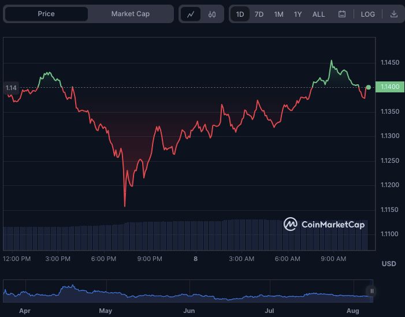Switch to the line chart view
The height and width of the screenshot is (317, 405).
point(190,14)
